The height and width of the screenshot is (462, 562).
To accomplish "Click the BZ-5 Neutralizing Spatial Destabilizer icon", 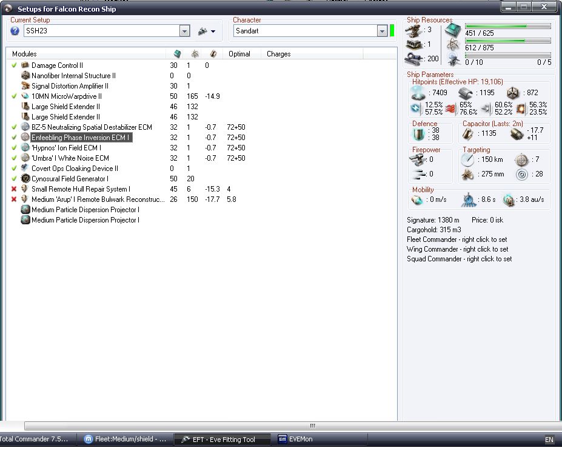I will (x=25, y=127).
